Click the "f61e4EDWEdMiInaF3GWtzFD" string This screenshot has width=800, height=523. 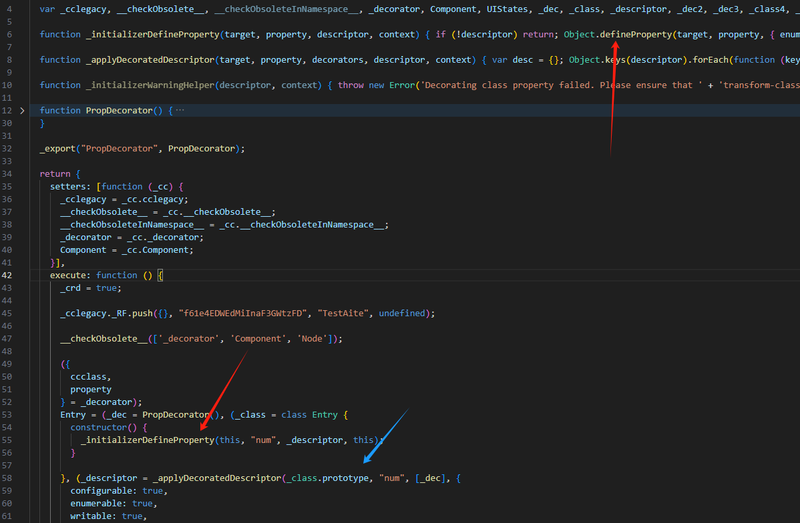coord(243,313)
